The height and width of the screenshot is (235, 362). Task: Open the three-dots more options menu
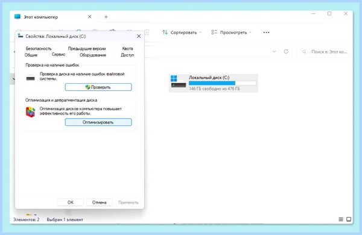tap(266, 33)
